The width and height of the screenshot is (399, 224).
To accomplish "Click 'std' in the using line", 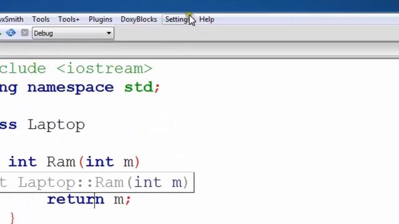I will [138, 87].
